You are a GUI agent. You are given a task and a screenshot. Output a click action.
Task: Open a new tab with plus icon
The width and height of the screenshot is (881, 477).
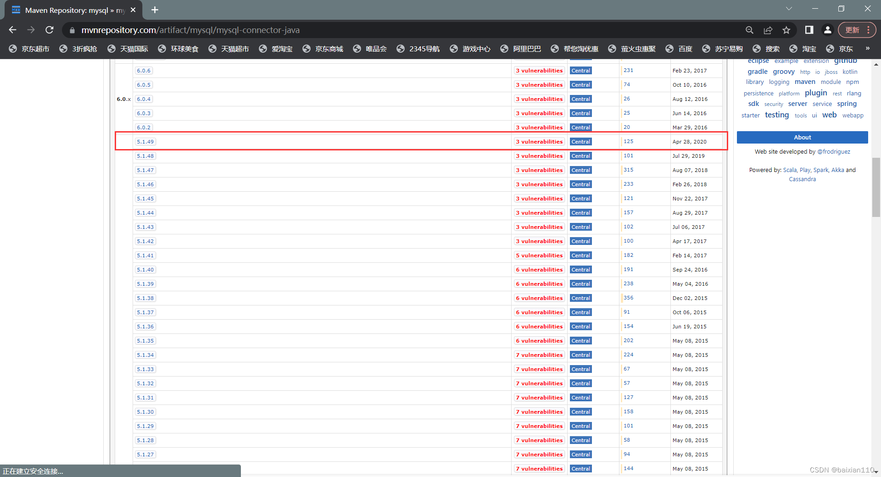155,10
